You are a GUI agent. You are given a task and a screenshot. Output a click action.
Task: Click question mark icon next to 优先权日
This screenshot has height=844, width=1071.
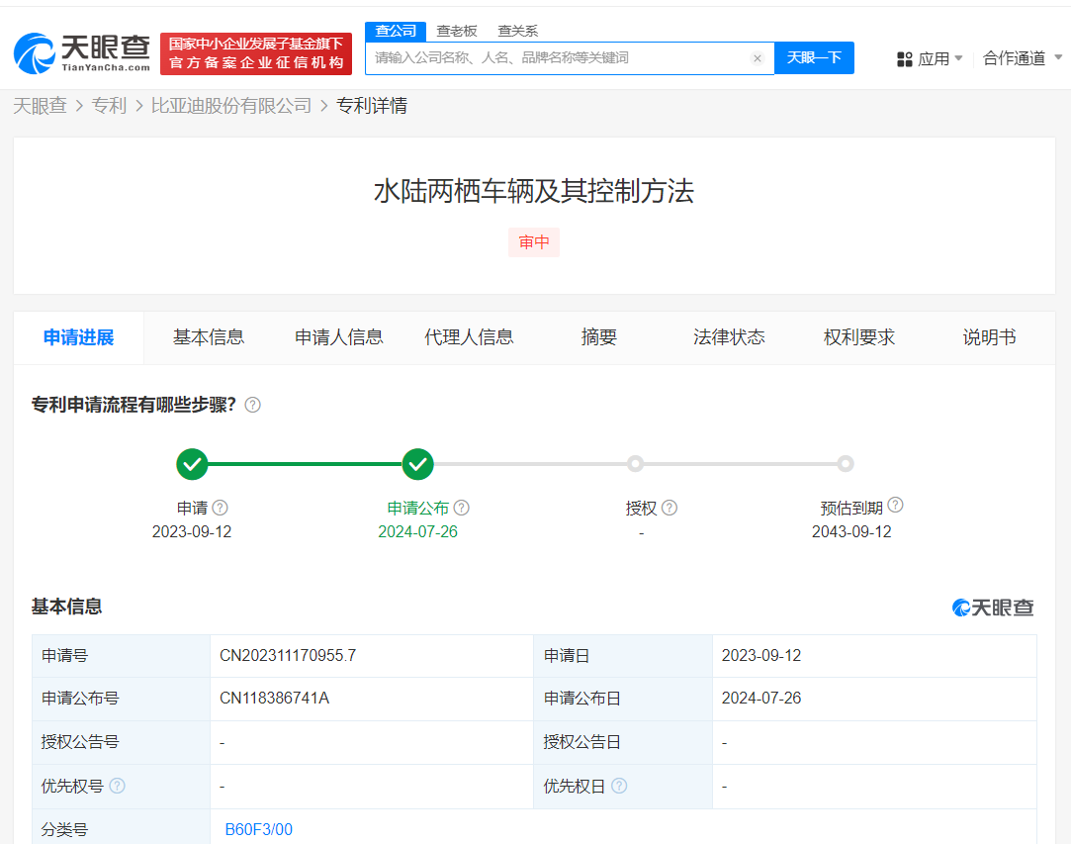(619, 786)
